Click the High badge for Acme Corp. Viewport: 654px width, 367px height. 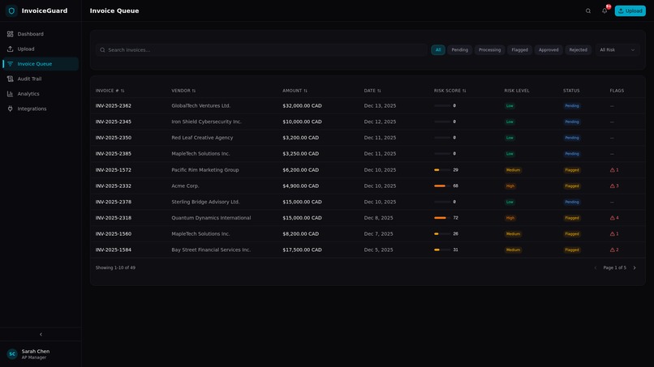coord(510,186)
